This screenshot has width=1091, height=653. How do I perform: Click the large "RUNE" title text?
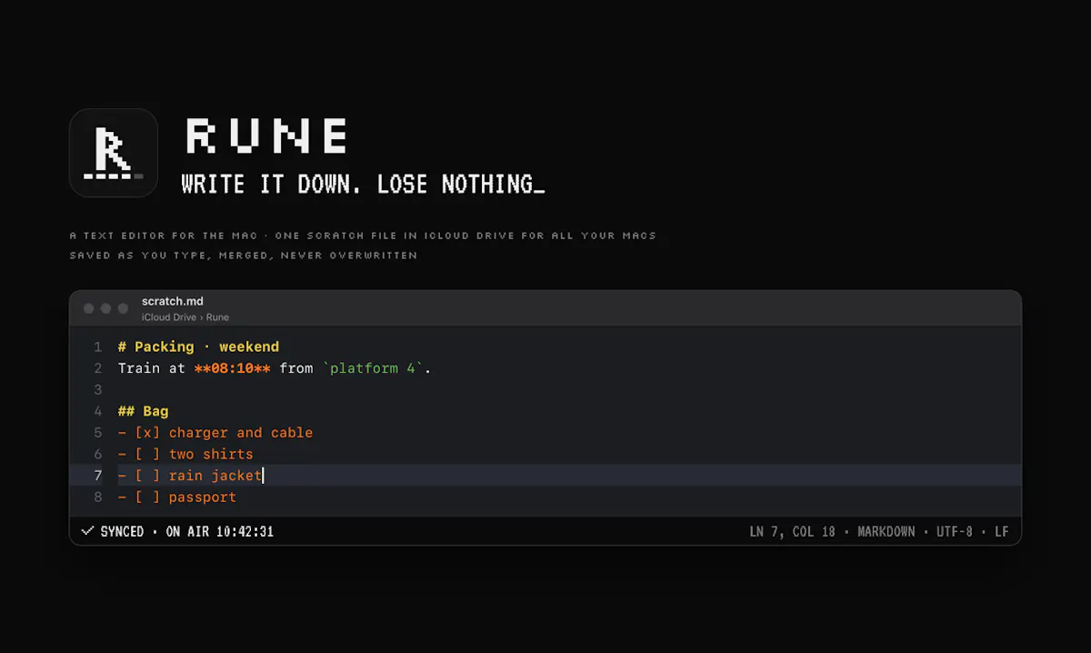(267, 136)
